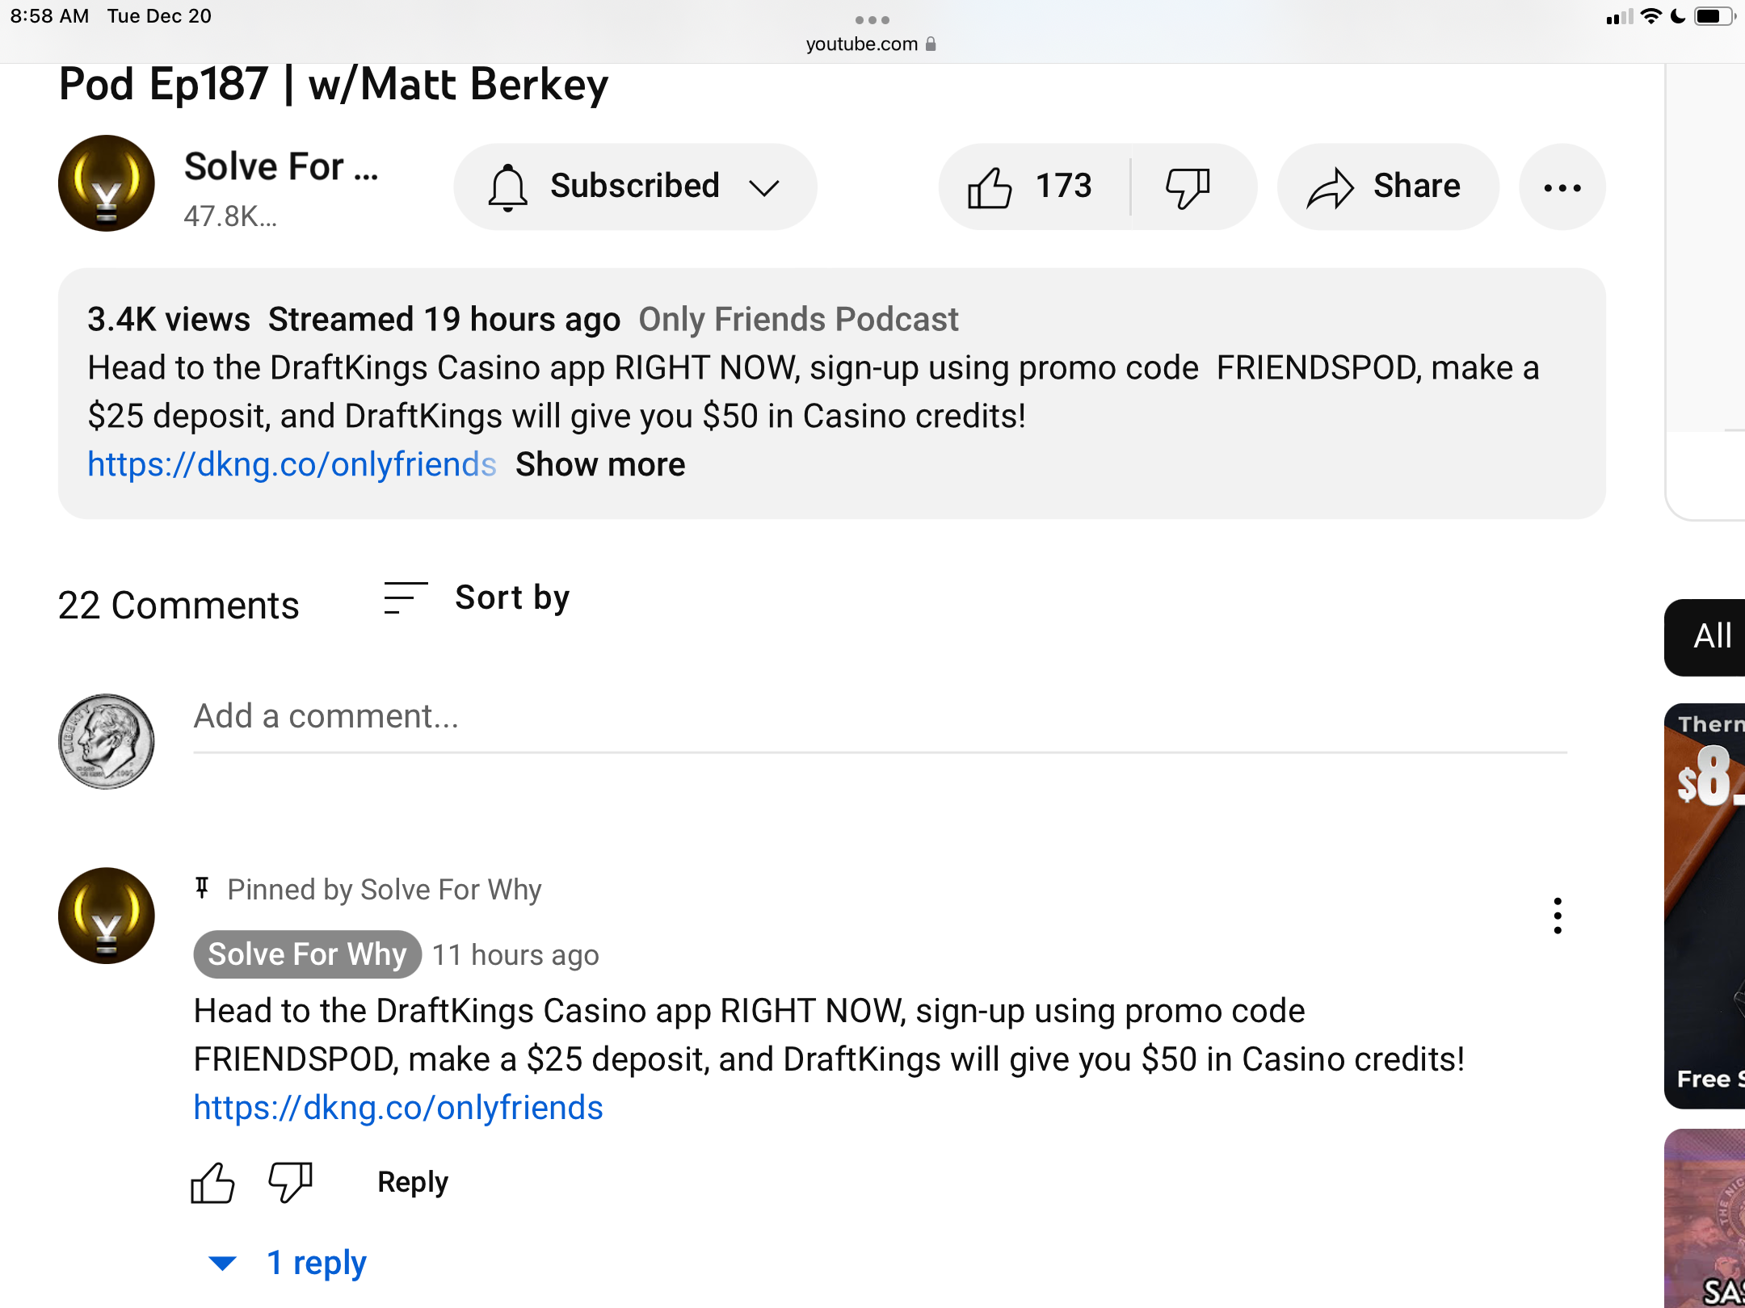Viewport: 1745px width, 1308px height.
Task: Open the dkng.co/onlyfriends link in the description
Action: pyautogui.click(x=292, y=464)
